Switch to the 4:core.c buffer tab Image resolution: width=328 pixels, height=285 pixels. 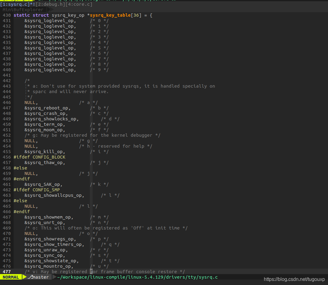point(79,4)
